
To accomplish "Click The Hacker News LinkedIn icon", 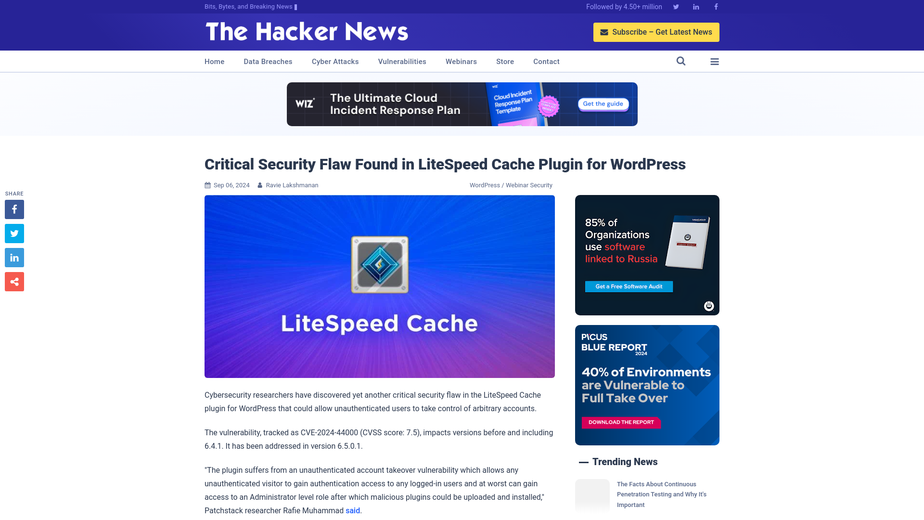I will (695, 6).
